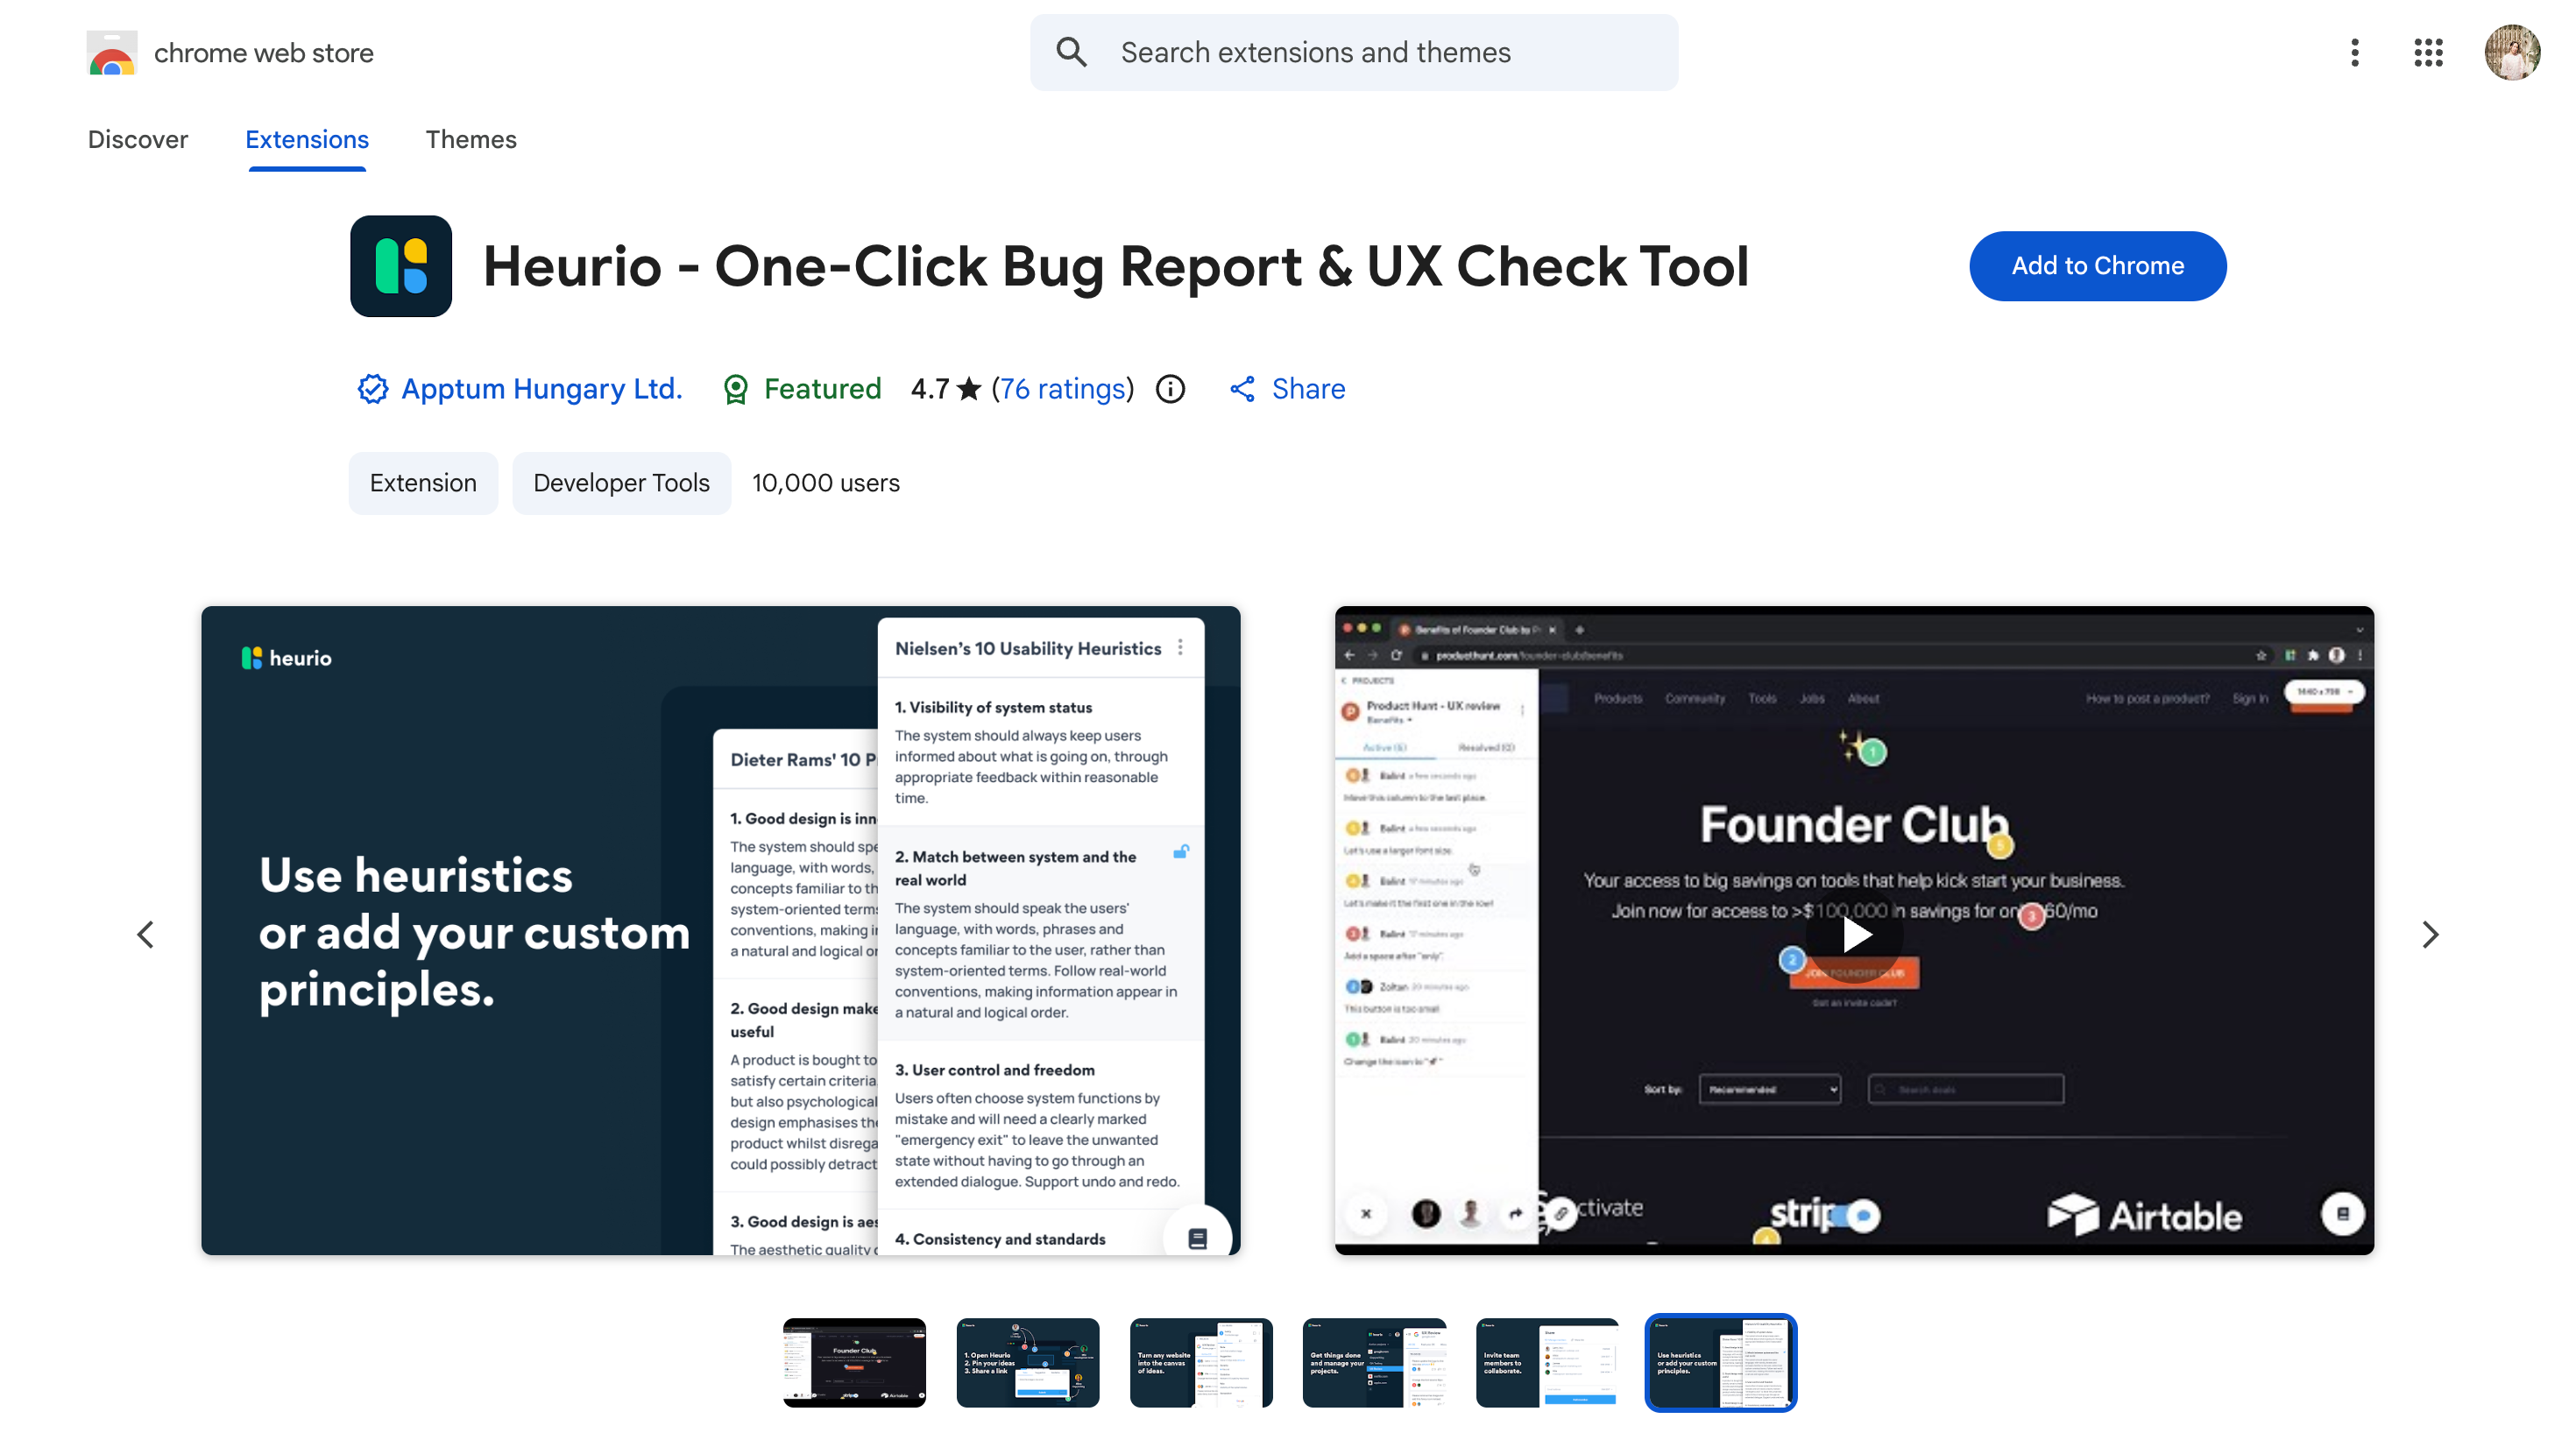Click the Share icon
The height and width of the screenshot is (1454, 2576).
click(x=1242, y=389)
